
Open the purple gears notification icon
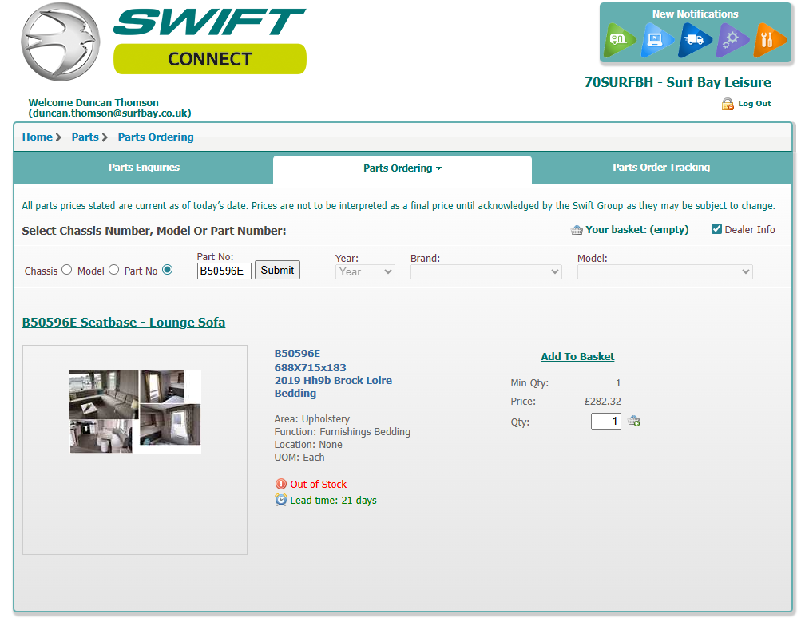[732, 40]
